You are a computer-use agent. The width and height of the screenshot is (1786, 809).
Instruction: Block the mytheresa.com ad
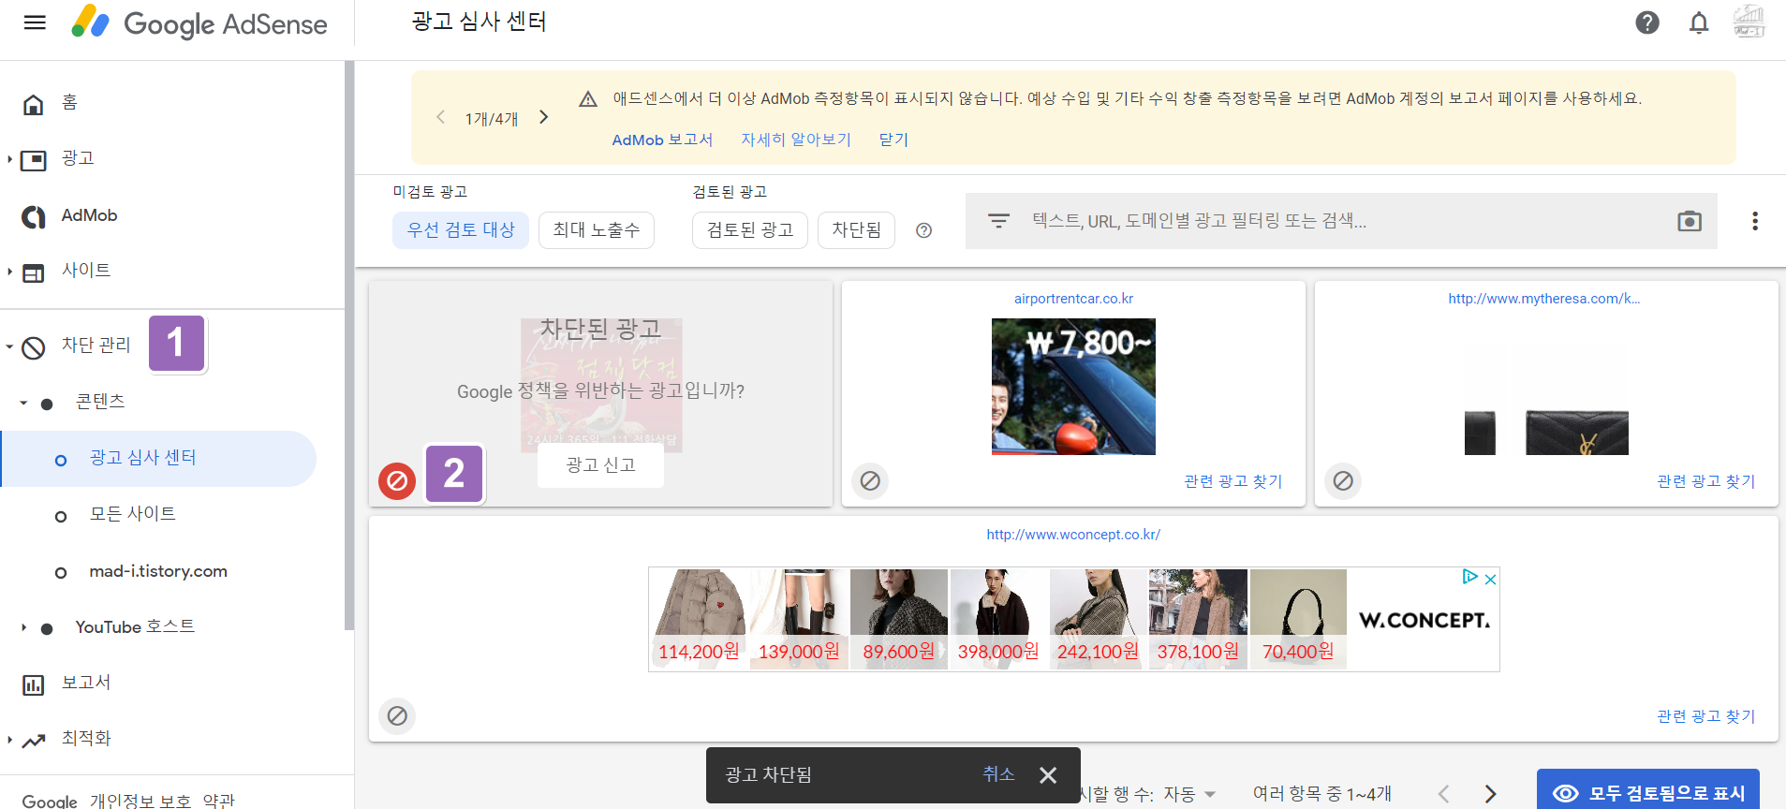pos(1343,481)
